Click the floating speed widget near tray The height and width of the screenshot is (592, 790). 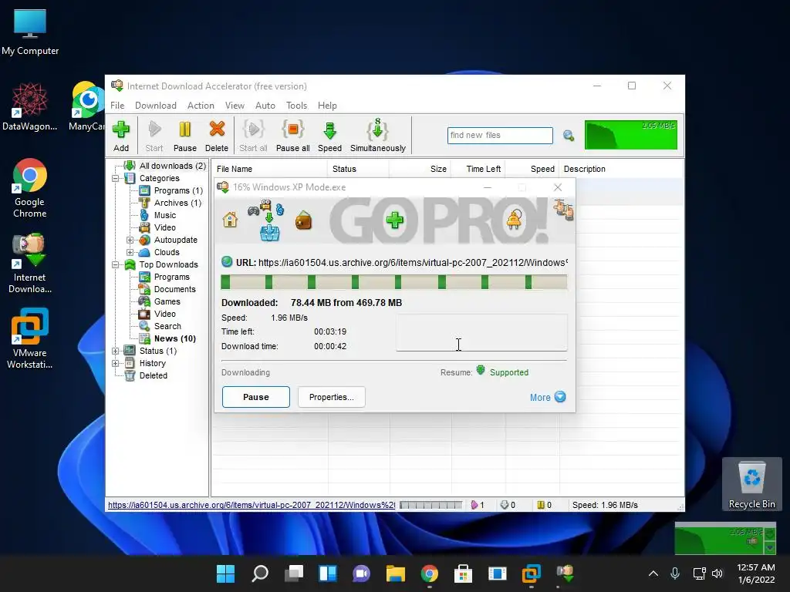coord(725,538)
